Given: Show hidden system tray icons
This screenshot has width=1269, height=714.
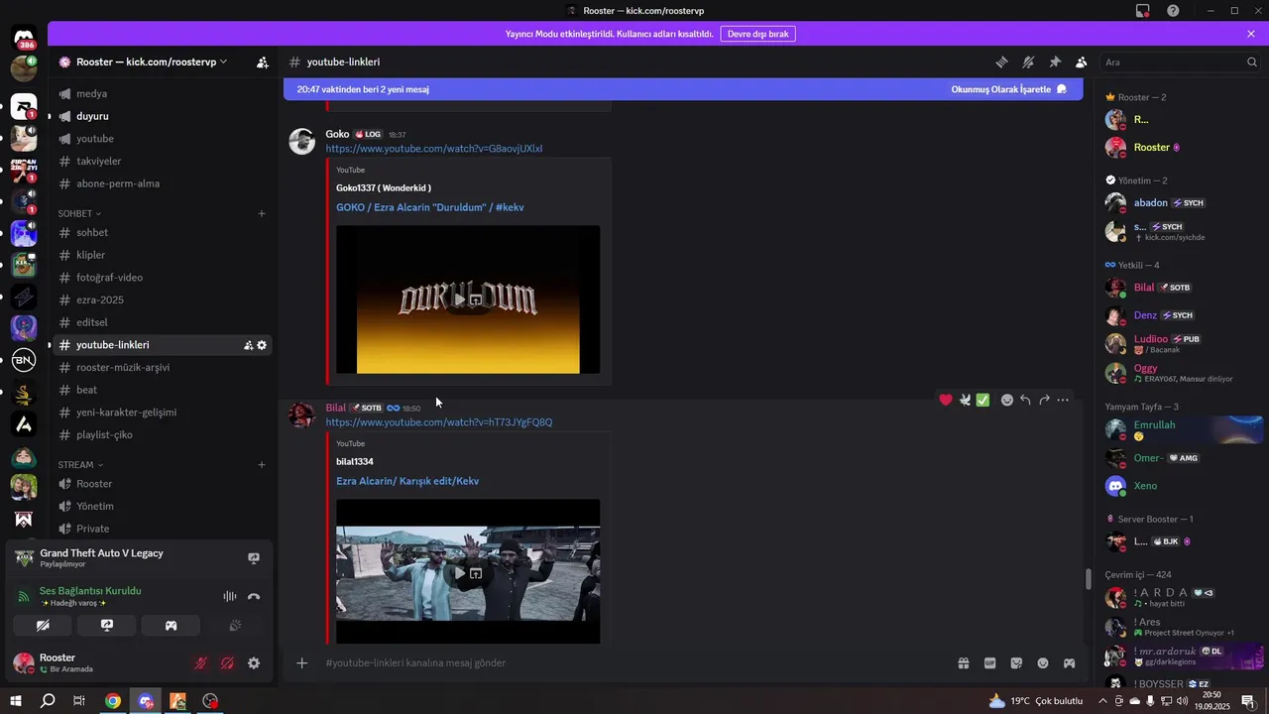Looking at the screenshot, I should click(x=1100, y=701).
